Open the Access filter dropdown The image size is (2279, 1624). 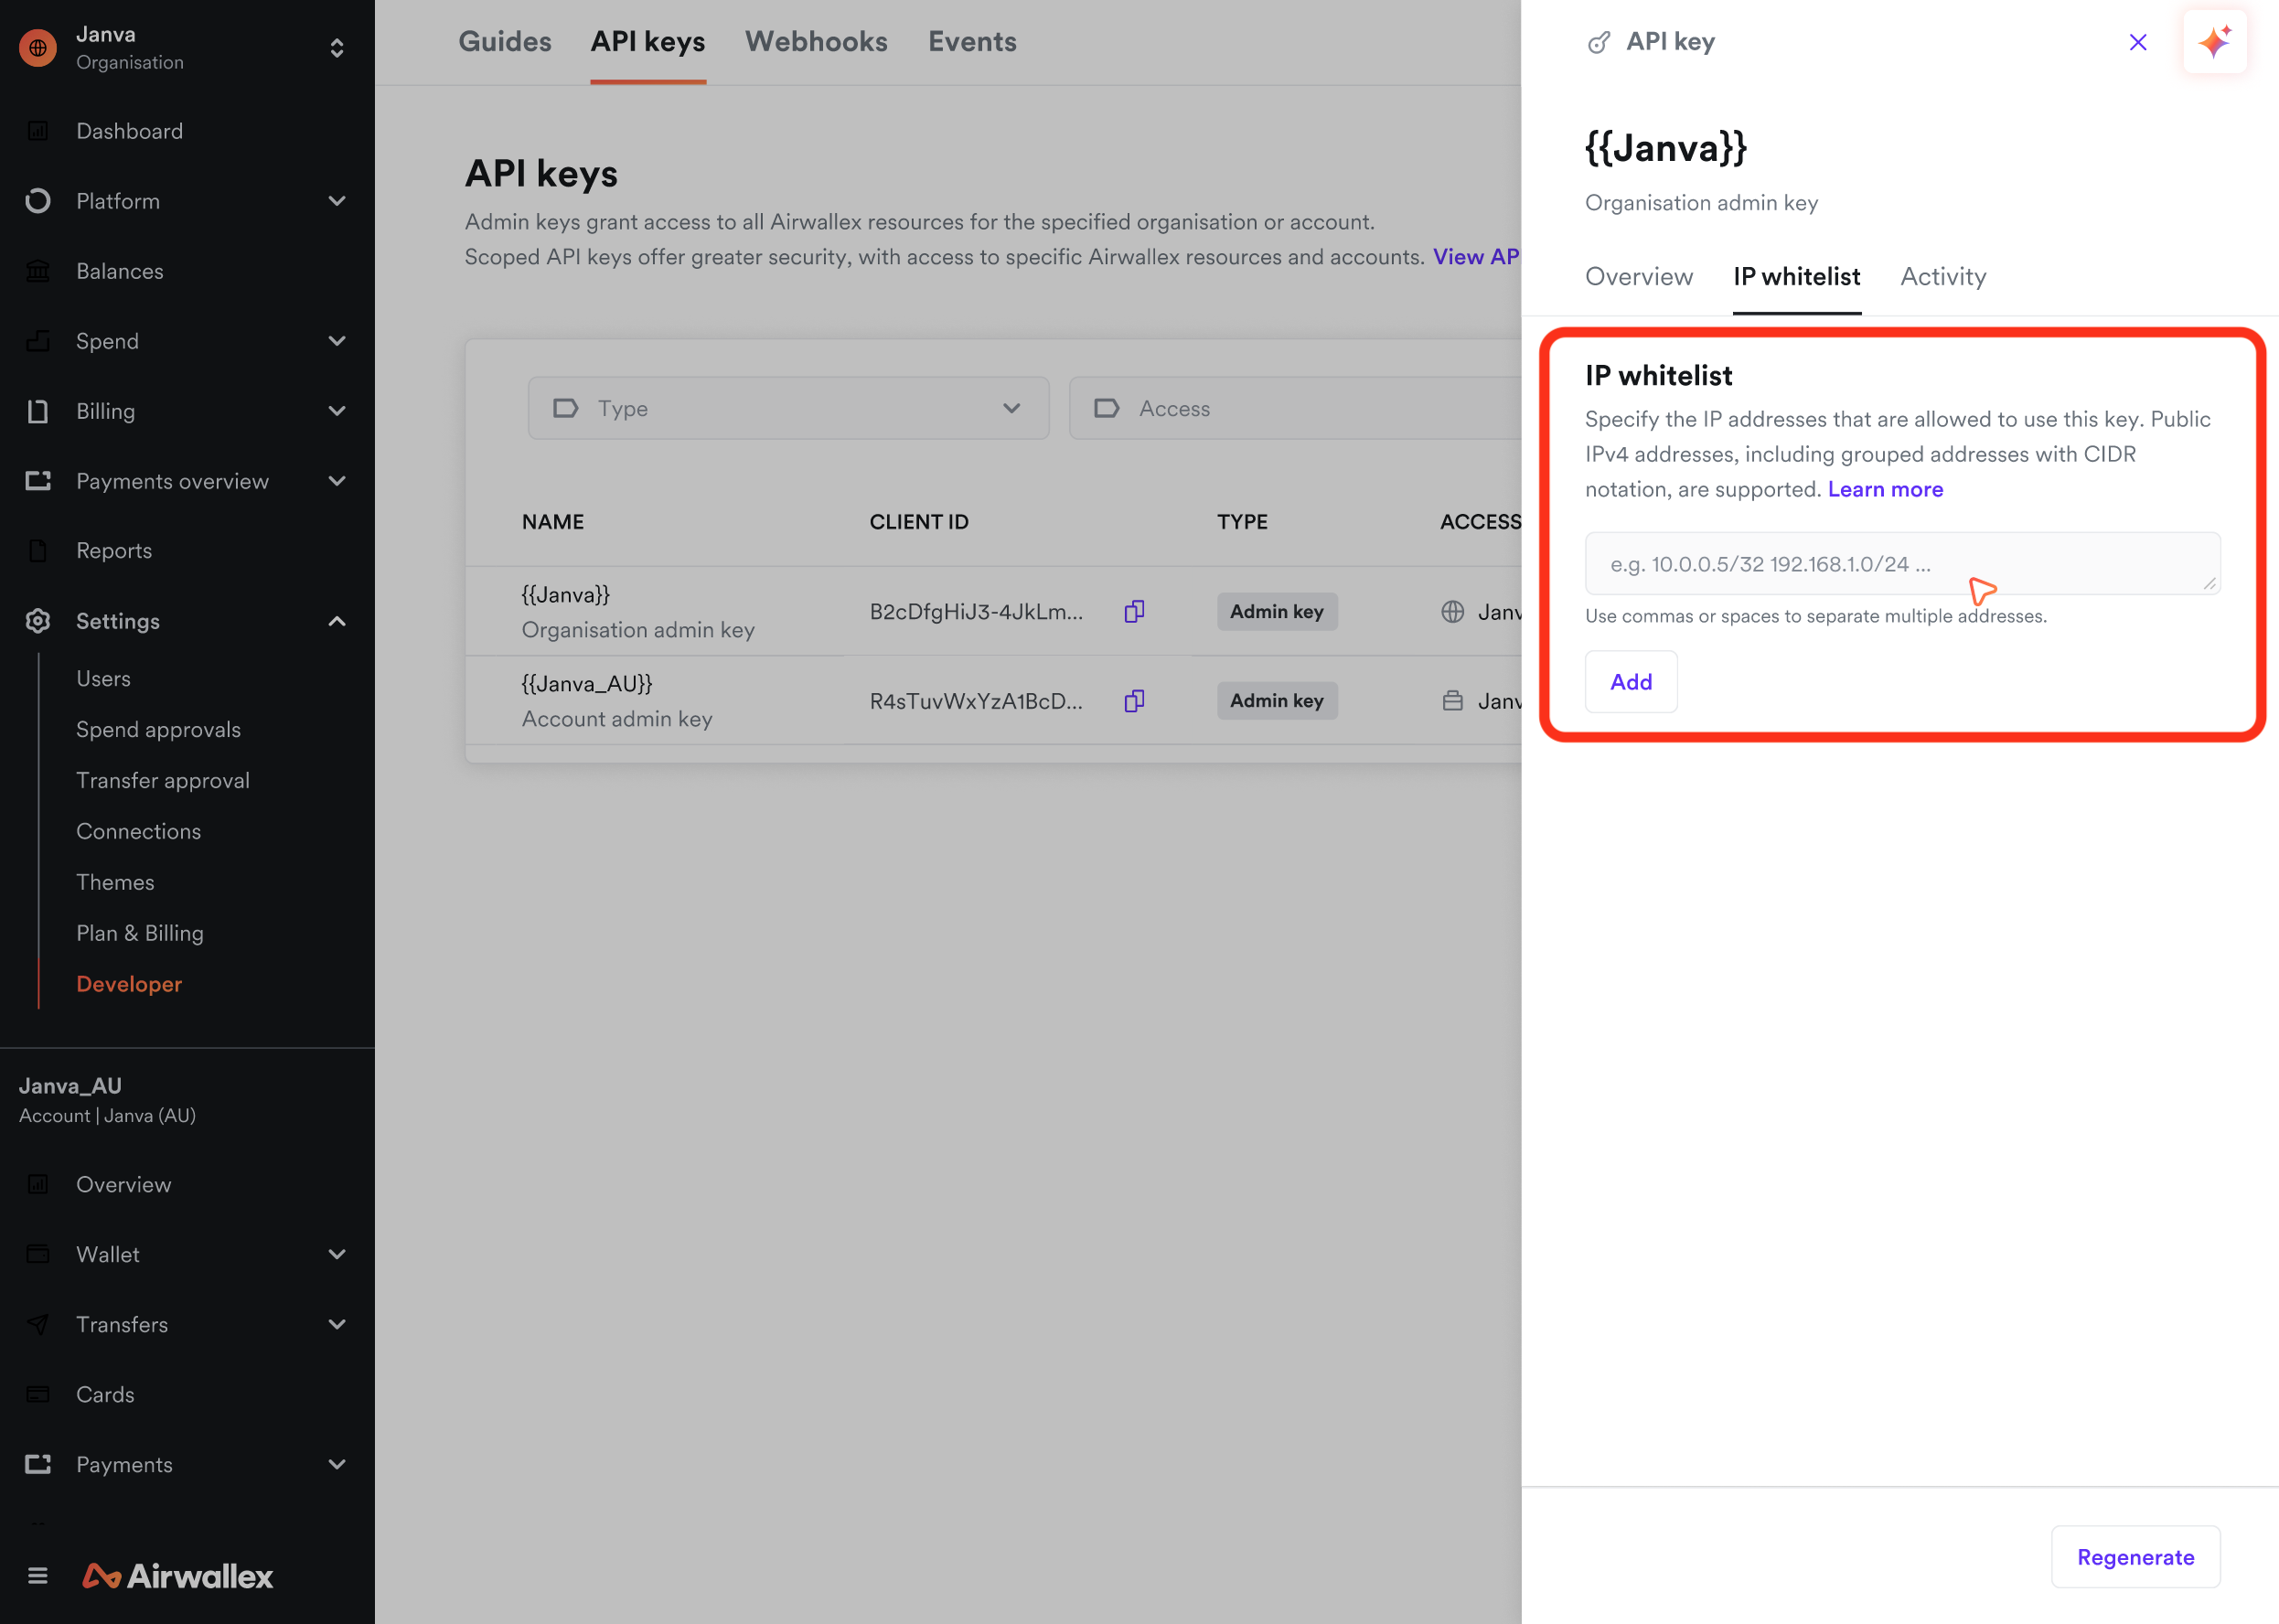coord(1300,408)
